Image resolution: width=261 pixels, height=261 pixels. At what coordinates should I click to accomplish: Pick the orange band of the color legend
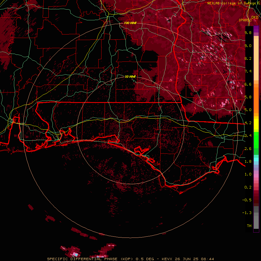point(256,100)
